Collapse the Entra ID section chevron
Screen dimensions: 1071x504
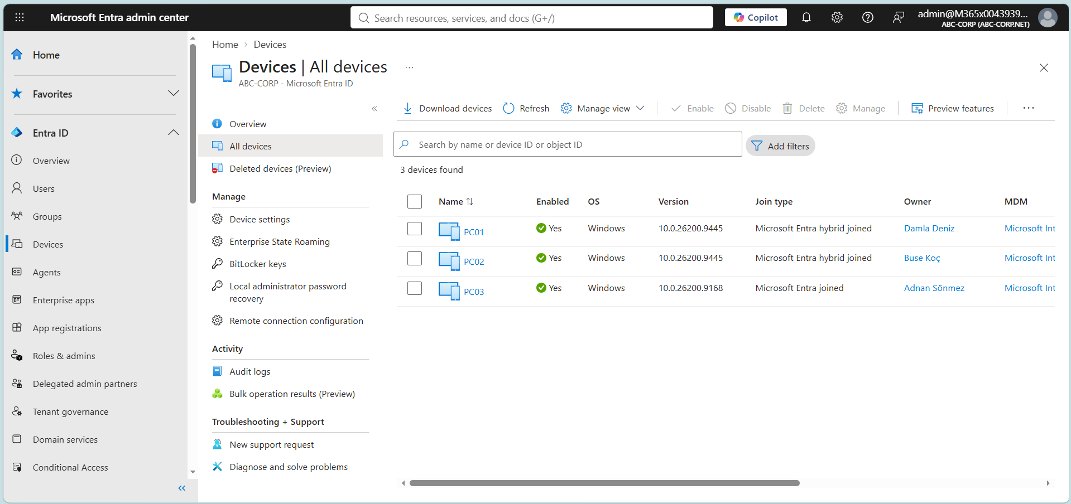click(x=174, y=133)
